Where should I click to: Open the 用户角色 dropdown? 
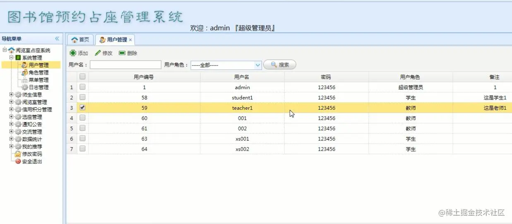[x=257, y=65]
